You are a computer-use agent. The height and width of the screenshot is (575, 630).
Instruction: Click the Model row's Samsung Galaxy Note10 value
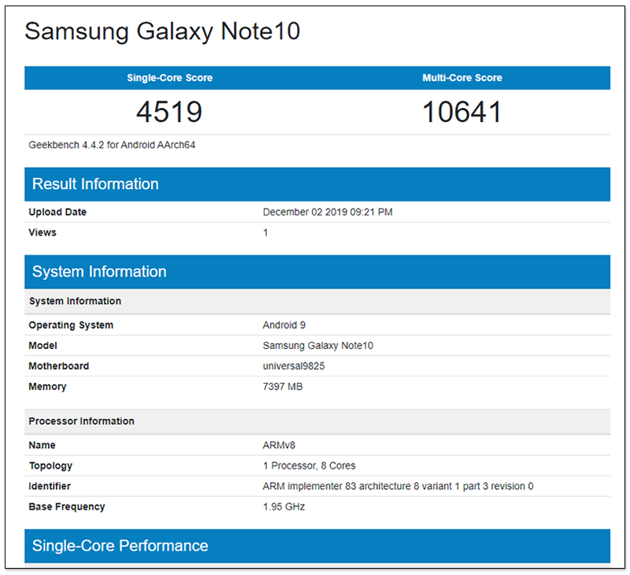coord(317,346)
